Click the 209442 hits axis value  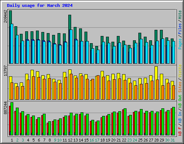coord(5,16)
